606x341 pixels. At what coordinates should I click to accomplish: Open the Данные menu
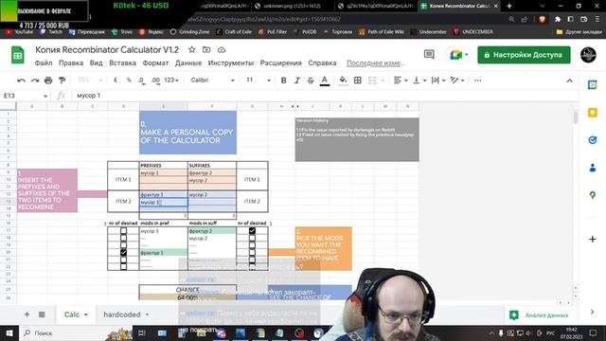coord(188,63)
